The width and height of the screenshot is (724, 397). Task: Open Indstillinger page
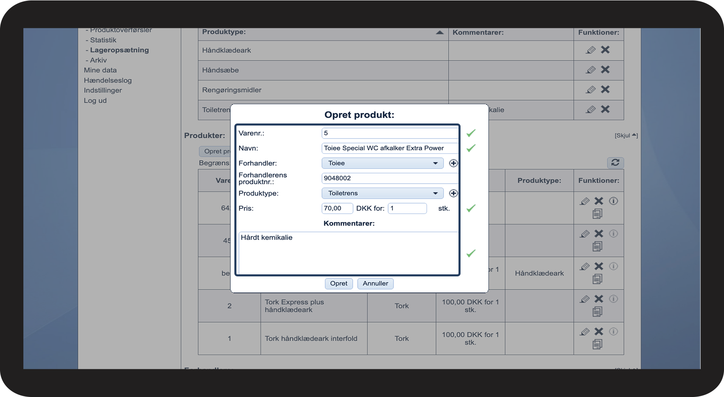[x=103, y=90]
